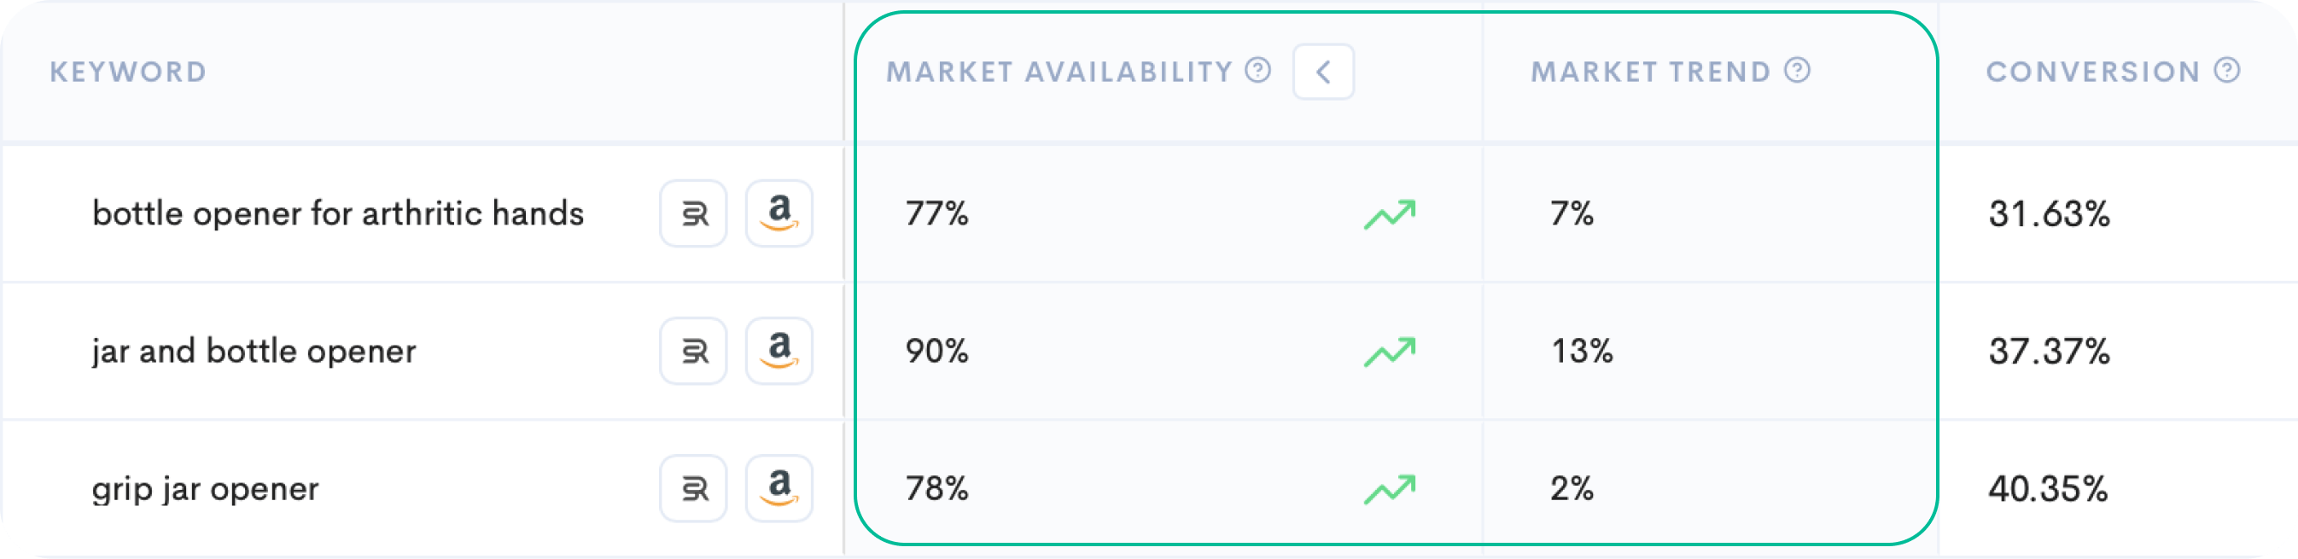
Task: Click green trend arrow in 77% row
Action: 1389,214
